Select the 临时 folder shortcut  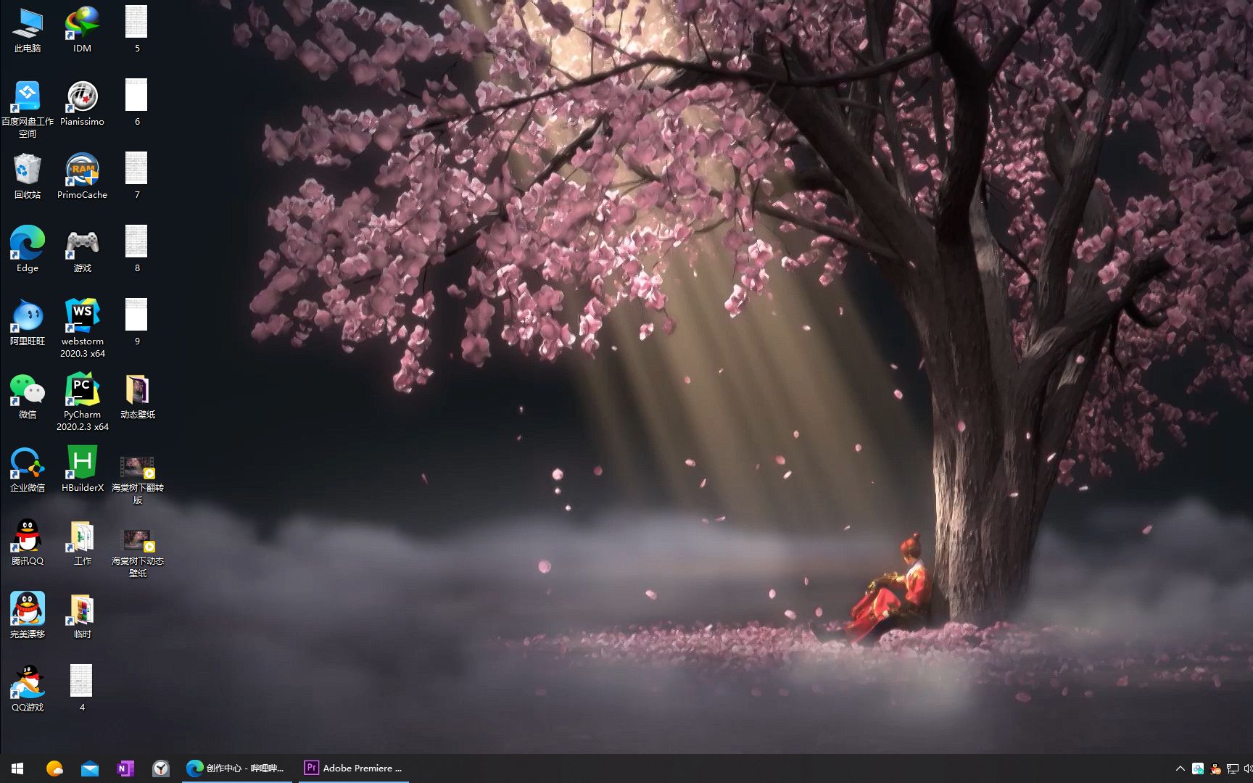point(82,616)
